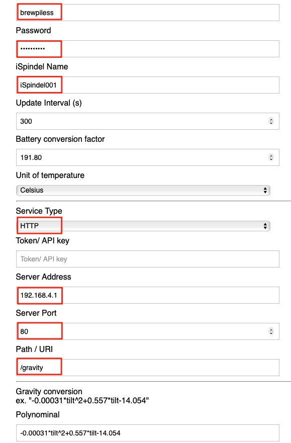Increase Update Interval with stepper up arrow
Screen dimensions: 291x443
(271, 120)
